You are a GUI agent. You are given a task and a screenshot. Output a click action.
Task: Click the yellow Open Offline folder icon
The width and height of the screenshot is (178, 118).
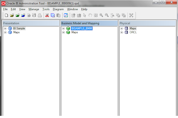pos(12,15)
